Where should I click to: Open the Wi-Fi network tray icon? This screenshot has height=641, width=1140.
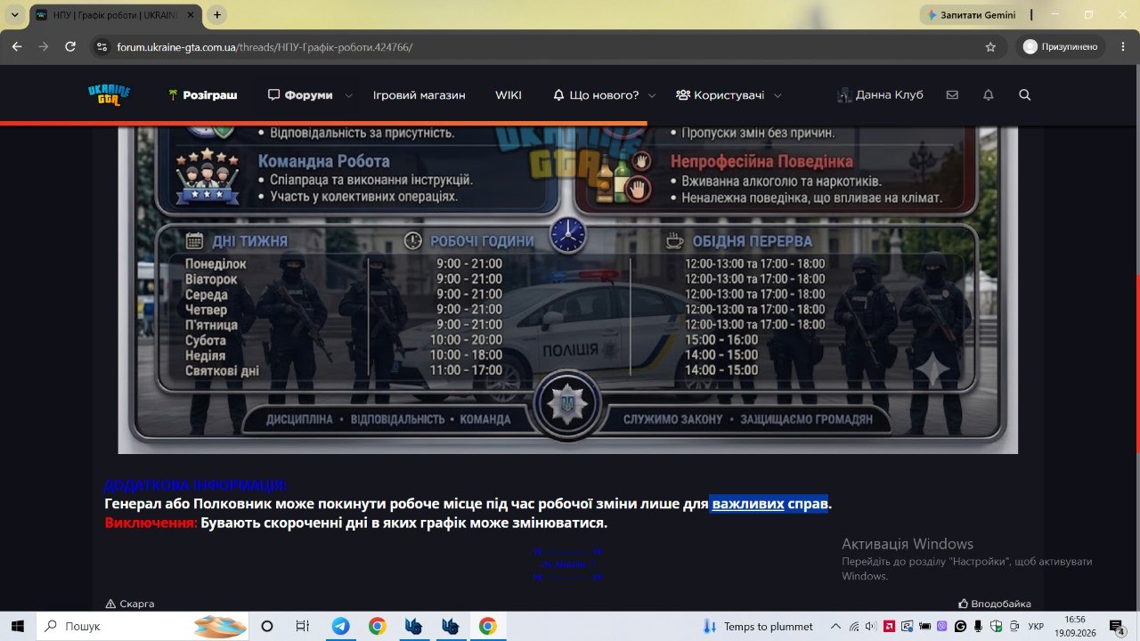[853, 626]
